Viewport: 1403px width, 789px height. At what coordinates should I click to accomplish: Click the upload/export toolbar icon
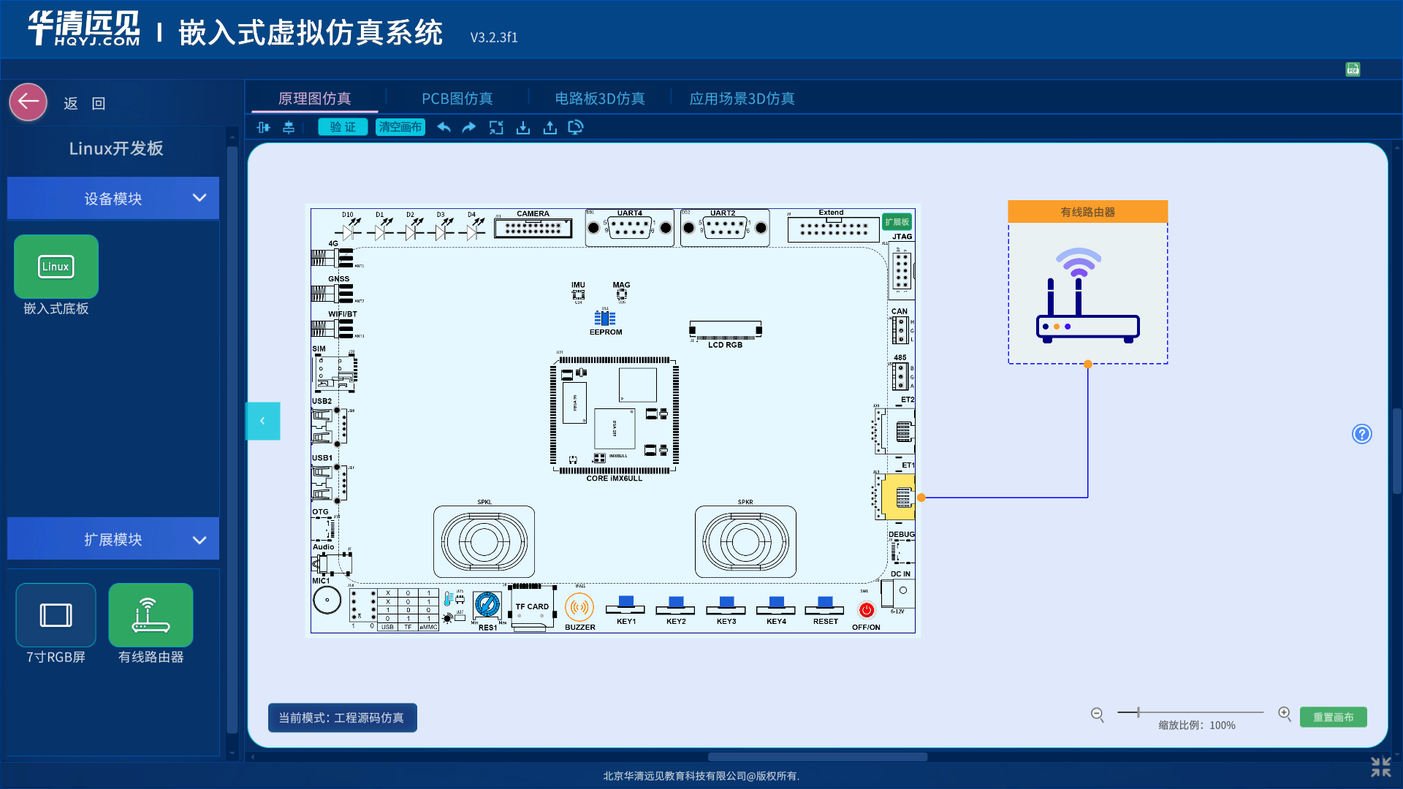pyautogui.click(x=550, y=128)
